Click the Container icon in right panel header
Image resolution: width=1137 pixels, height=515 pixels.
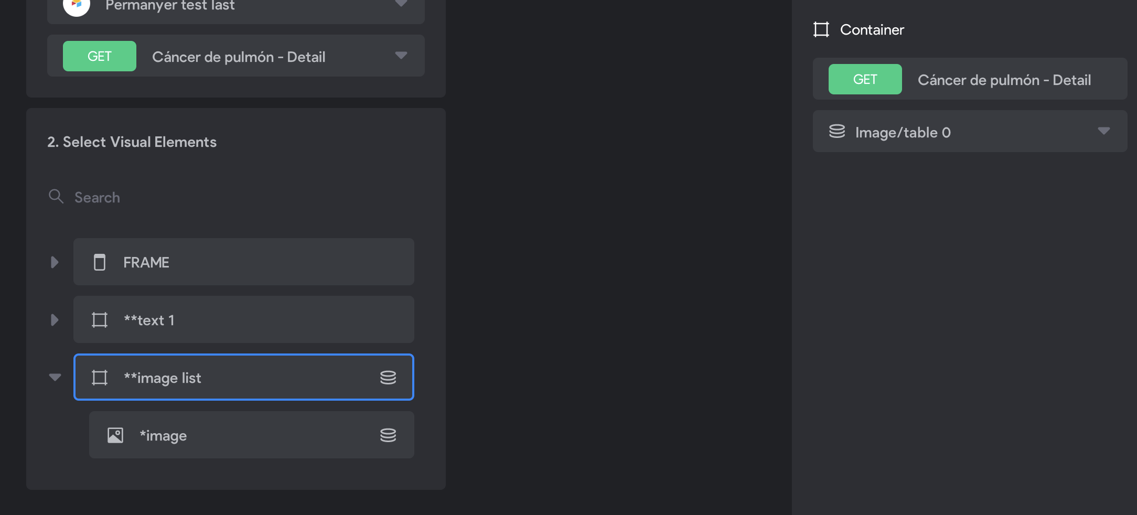(x=821, y=29)
